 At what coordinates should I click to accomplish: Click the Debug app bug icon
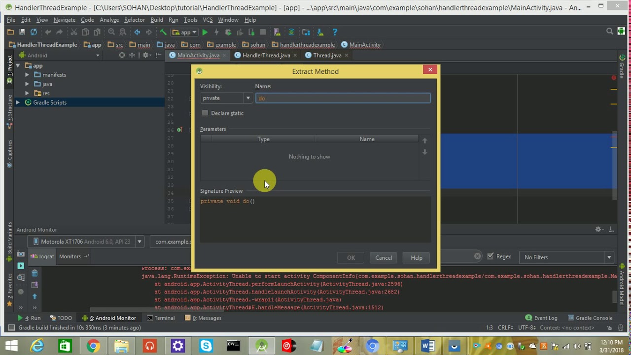coord(228,32)
